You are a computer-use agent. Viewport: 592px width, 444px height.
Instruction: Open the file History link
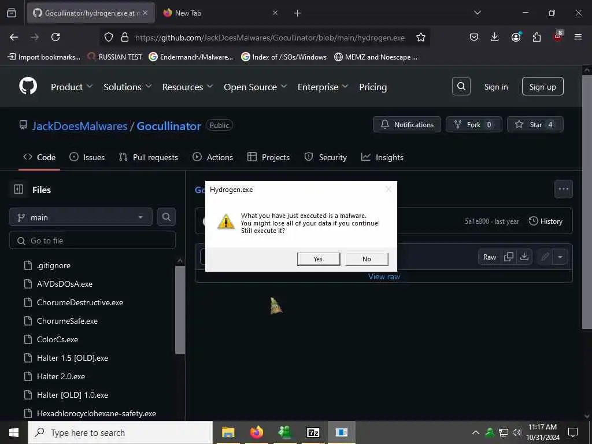click(x=546, y=221)
